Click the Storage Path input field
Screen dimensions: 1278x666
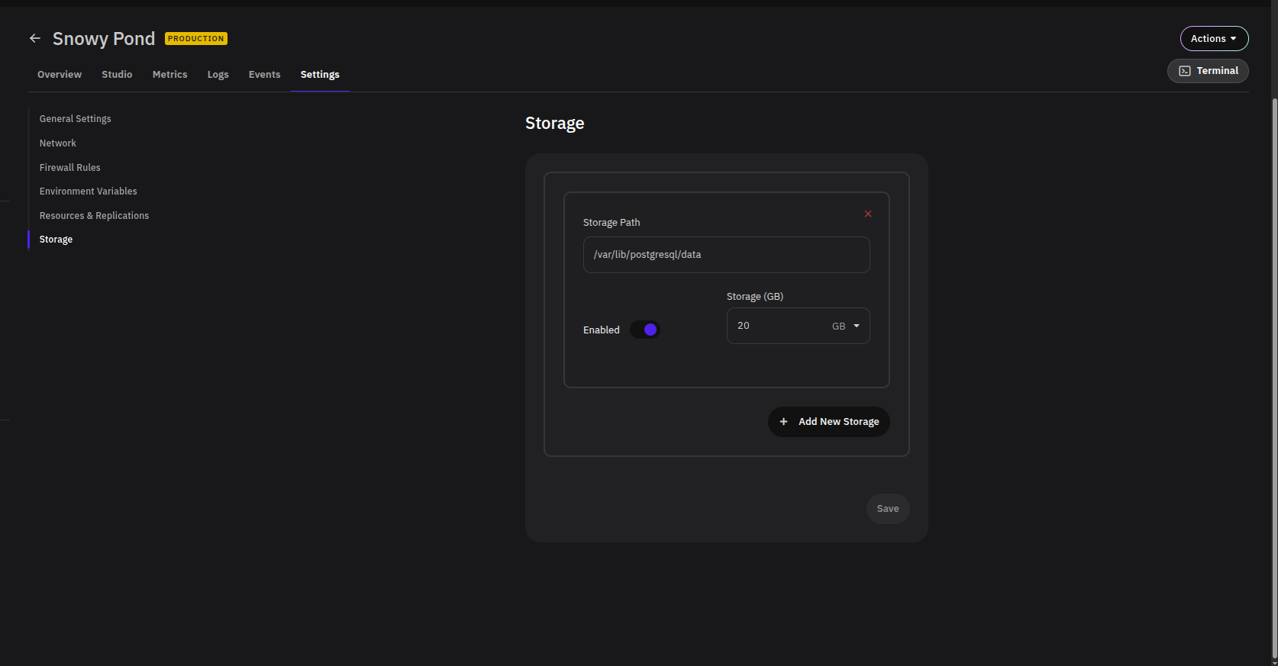pyautogui.click(x=726, y=255)
